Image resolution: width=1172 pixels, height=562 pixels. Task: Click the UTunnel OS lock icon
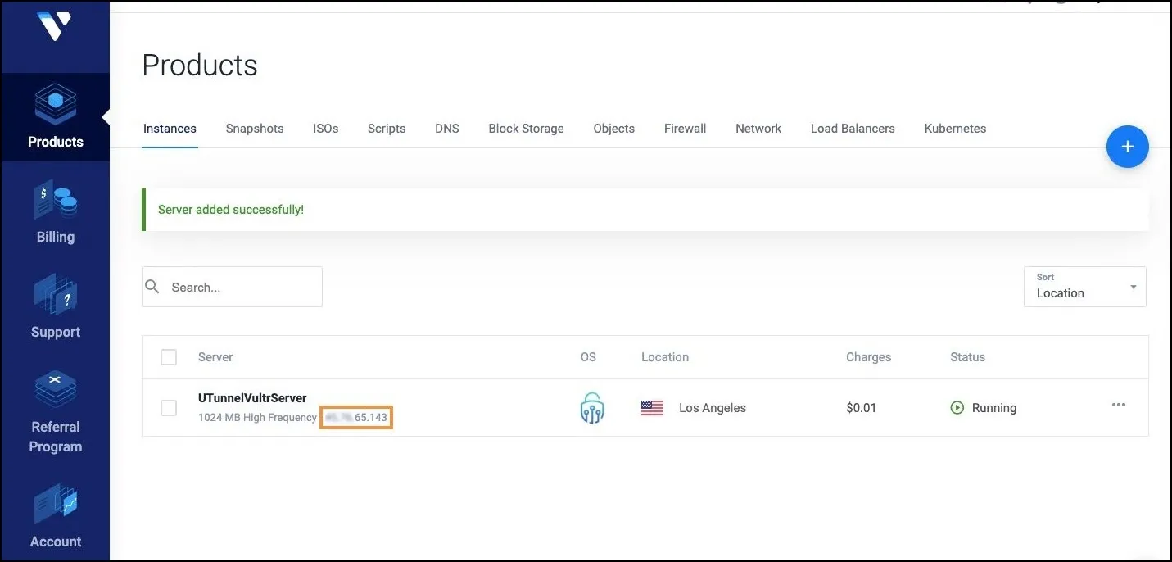[591, 408]
